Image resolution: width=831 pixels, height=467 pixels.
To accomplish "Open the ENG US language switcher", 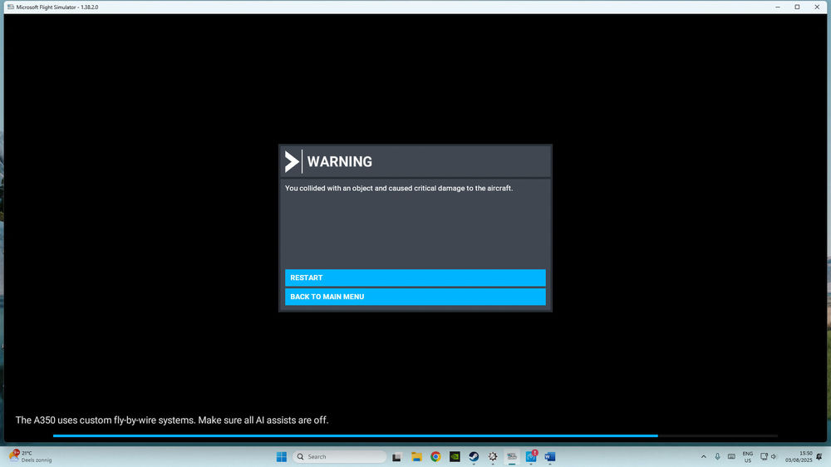I will 747,456.
